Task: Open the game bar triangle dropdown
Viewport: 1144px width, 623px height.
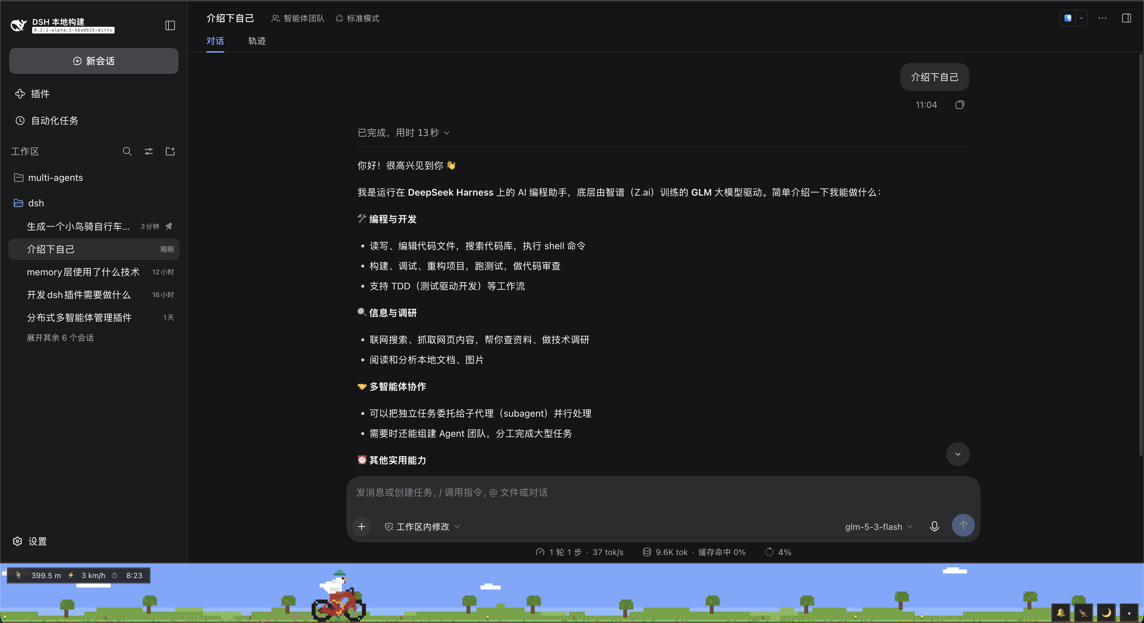Action: [1129, 613]
